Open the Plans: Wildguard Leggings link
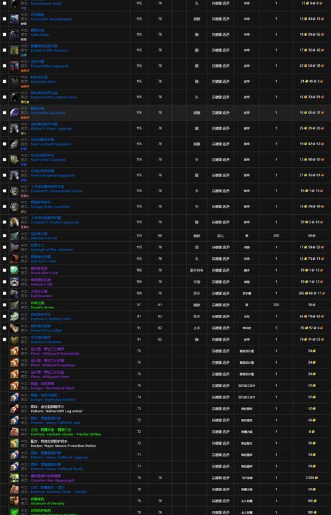The width and height of the screenshot is (331, 515). click(x=53, y=365)
